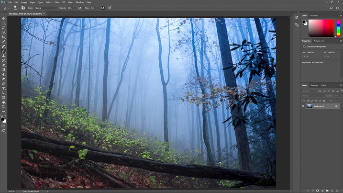The image size is (343, 193).
Task: Click the Background layer thumbnail
Action: (x=310, y=106)
